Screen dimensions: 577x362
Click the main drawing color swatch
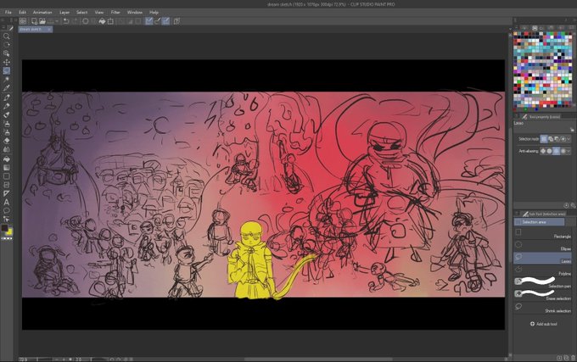click(4, 228)
